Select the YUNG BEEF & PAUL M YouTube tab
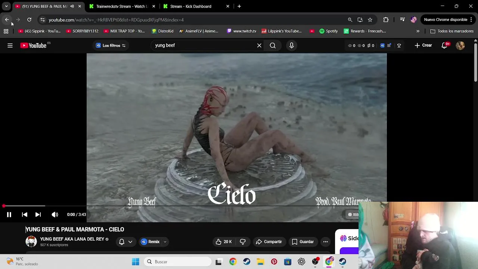The image size is (478, 269). click(x=45, y=6)
